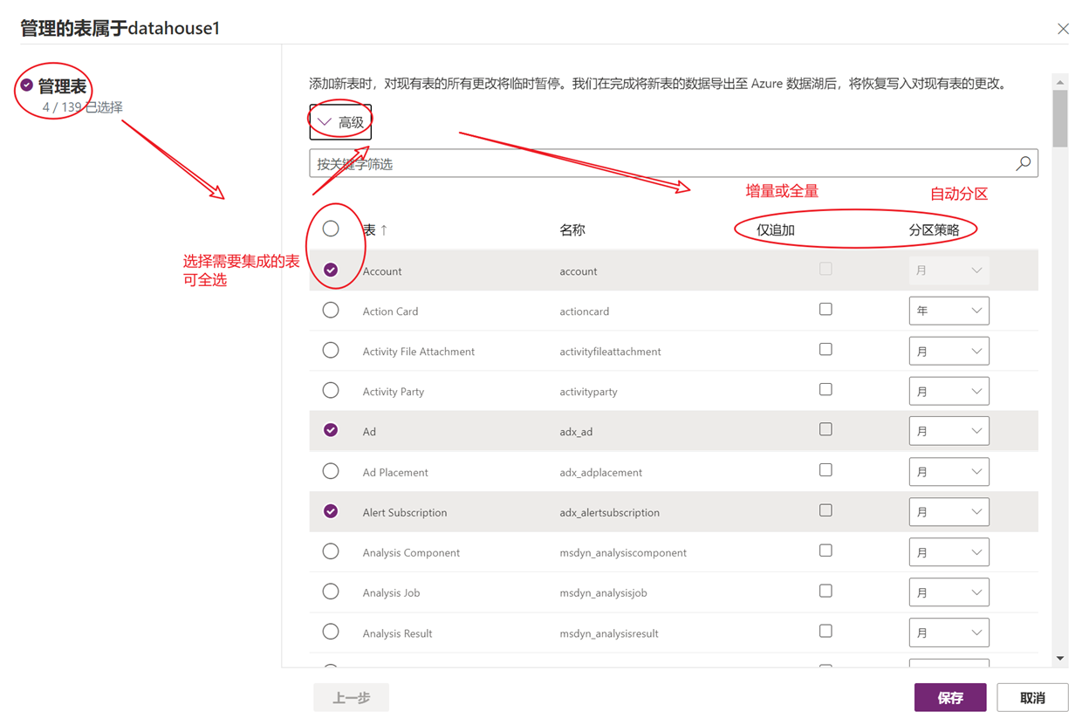Deselect the checked Account row icon
The image size is (1089, 725).
tap(331, 270)
